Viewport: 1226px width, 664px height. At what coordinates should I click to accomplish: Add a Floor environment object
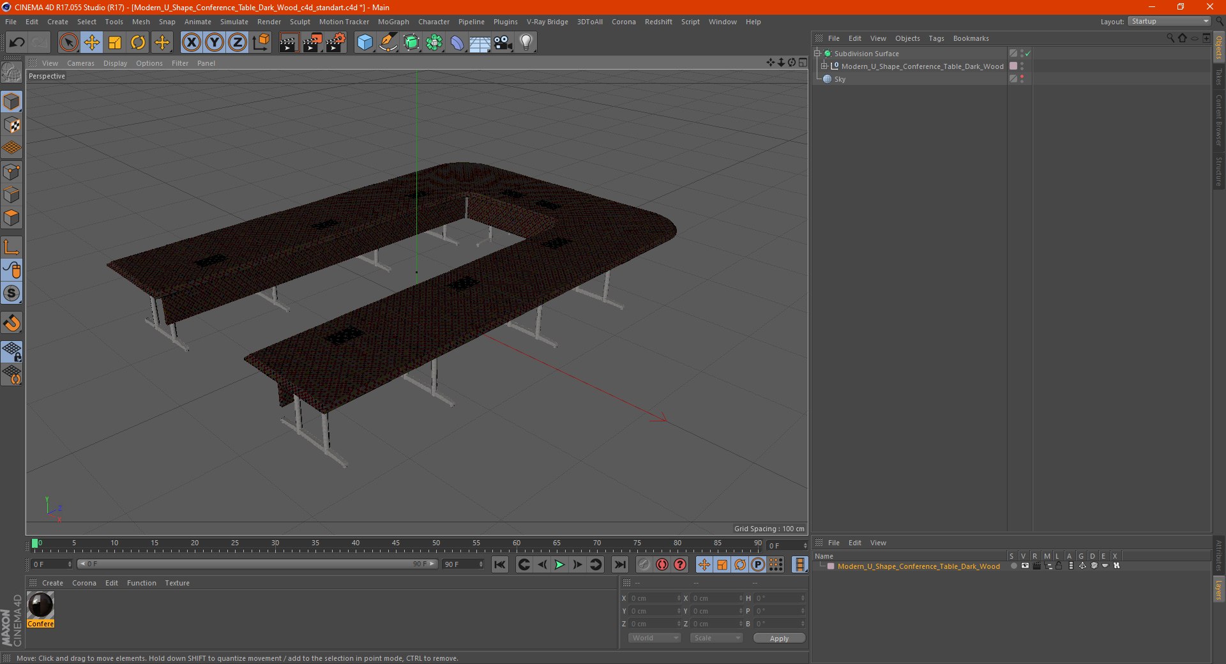tap(480, 43)
